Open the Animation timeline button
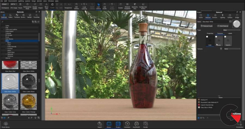 tap(127, 125)
